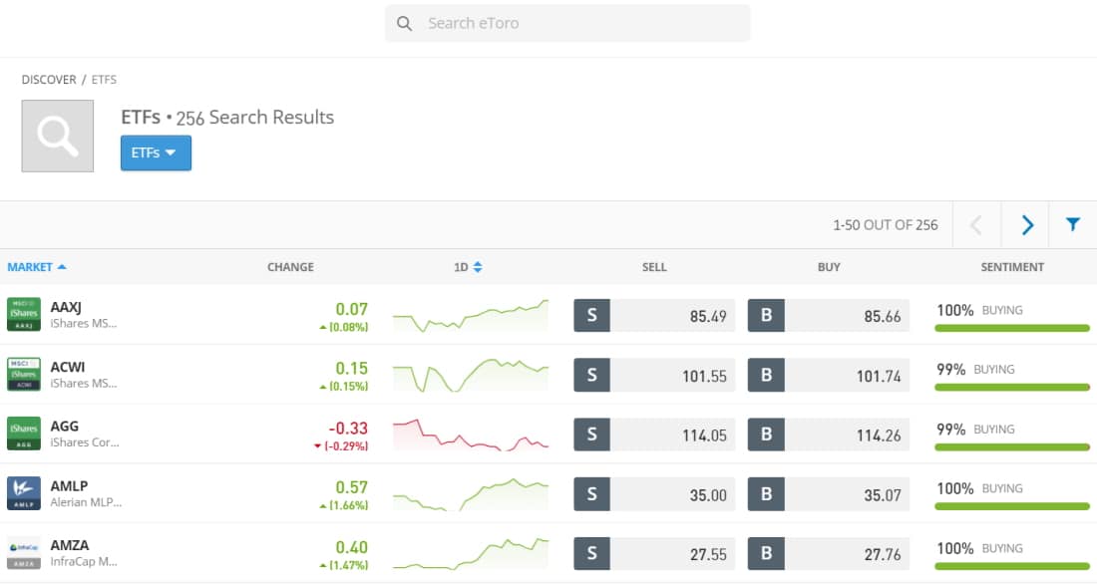Screen dimensions: 1097x584
Task: Open the AMLP market name link
Action: pyautogui.click(x=69, y=485)
